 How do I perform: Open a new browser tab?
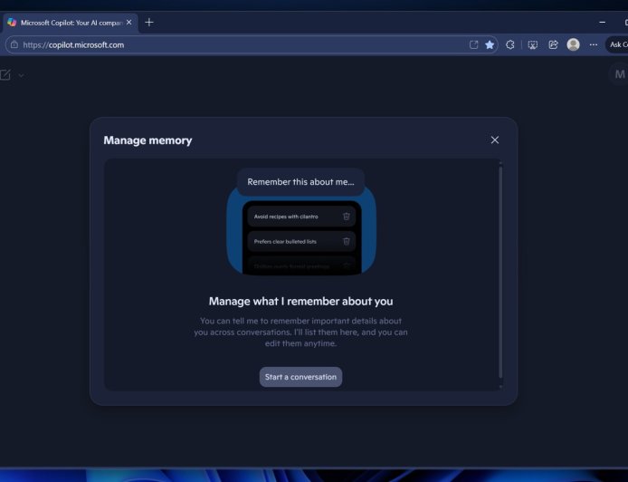149,22
